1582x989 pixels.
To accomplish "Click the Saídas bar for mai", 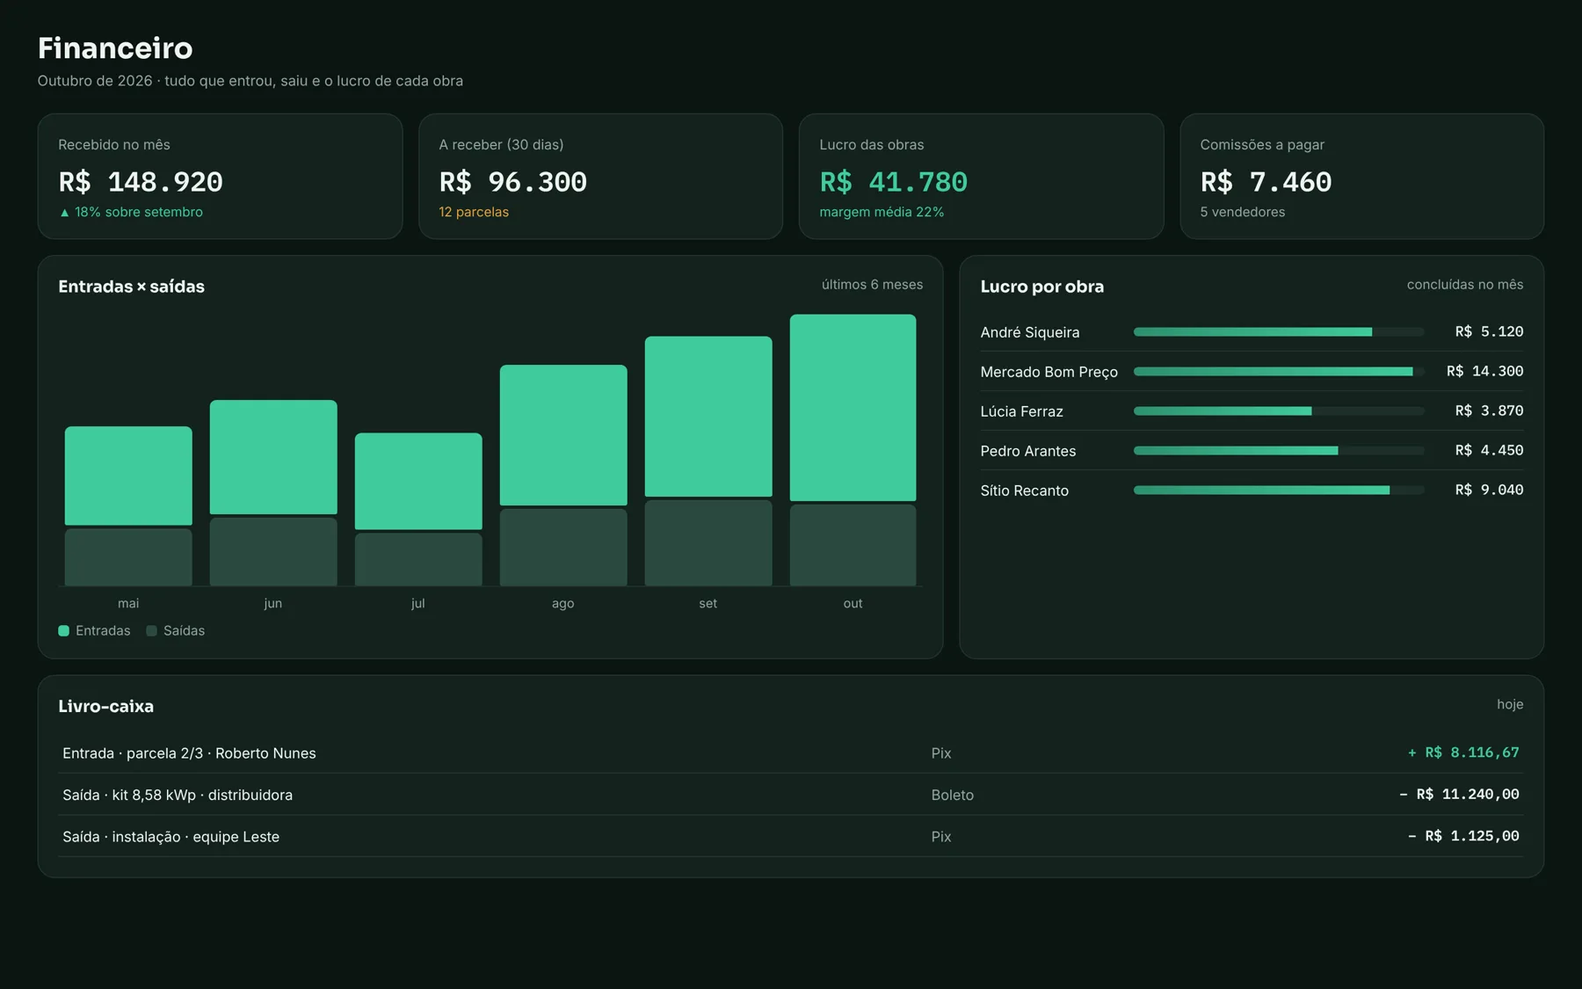I will [x=128, y=556].
